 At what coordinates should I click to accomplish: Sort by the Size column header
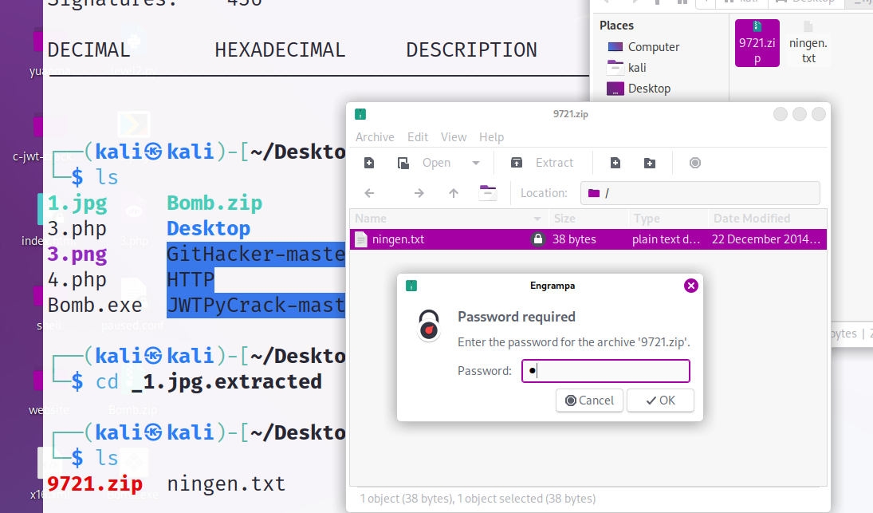point(588,219)
